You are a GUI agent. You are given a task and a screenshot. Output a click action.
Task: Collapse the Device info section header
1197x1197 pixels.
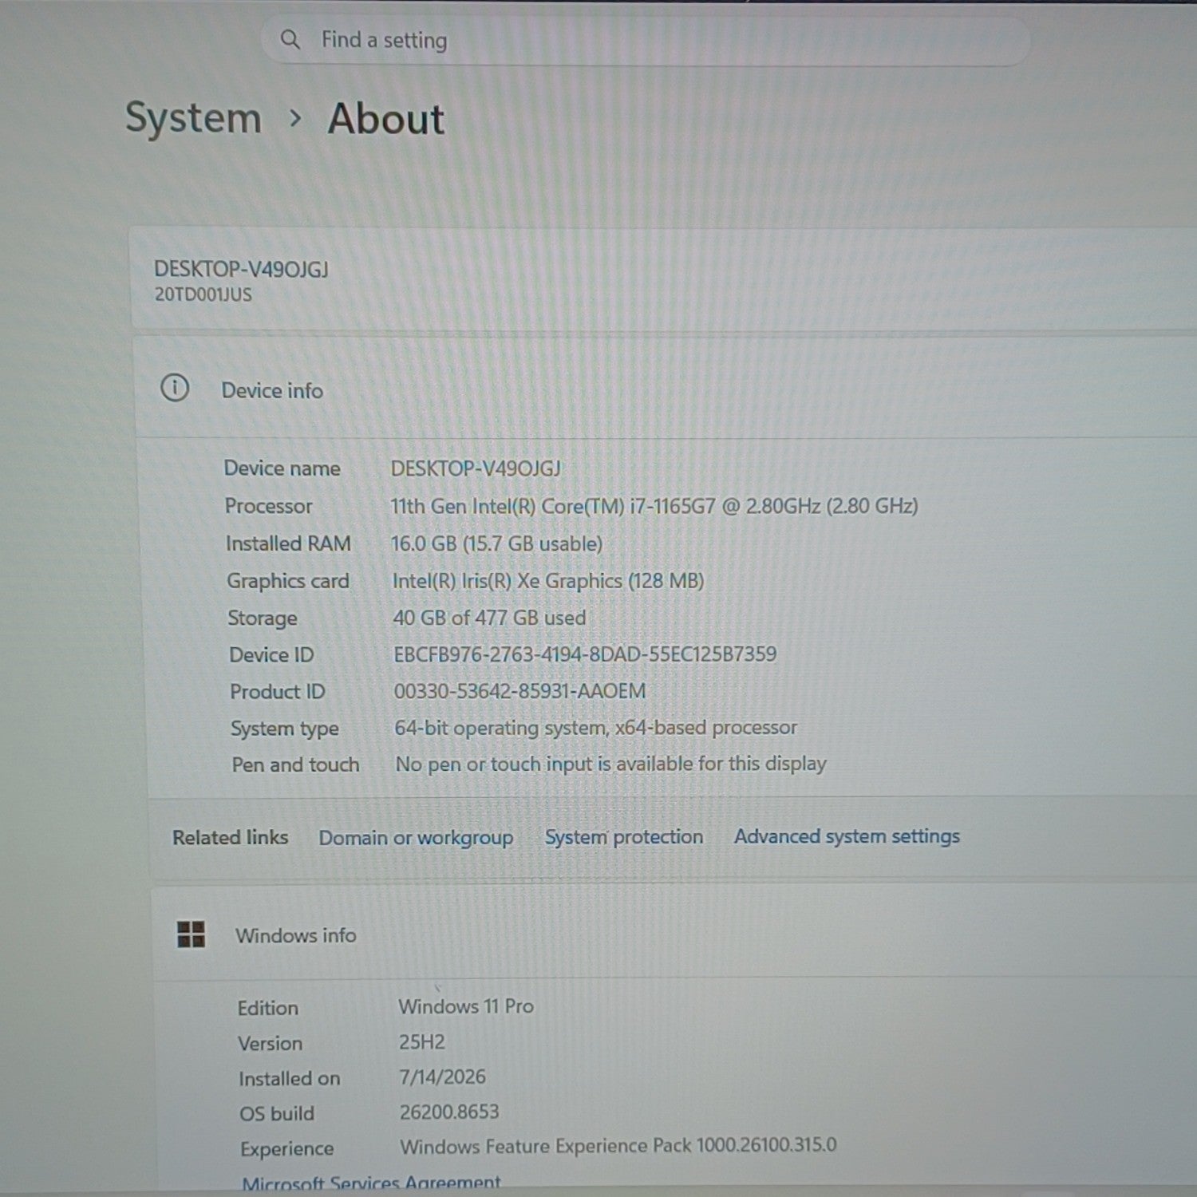pos(666,389)
